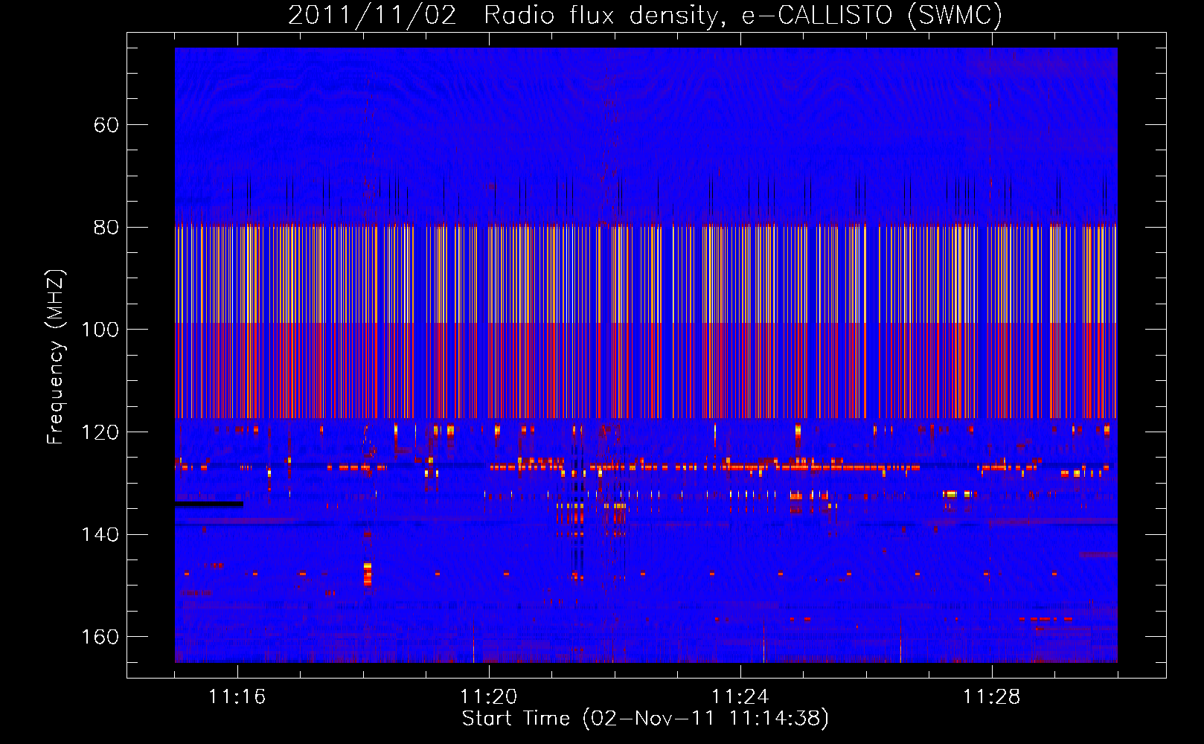1204x744 pixels.
Task: Click the 11:24 time tick label
Action: pyautogui.click(x=740, y=697)
